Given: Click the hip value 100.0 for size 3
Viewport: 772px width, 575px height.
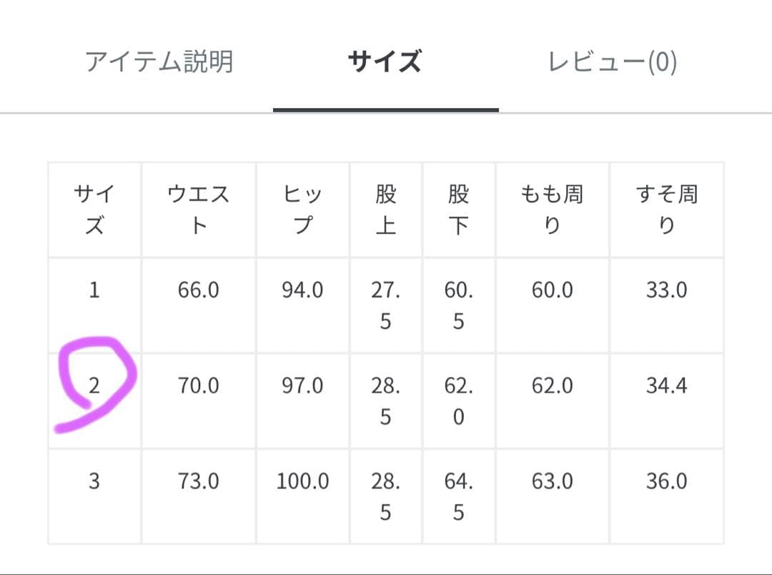Looking at the screenshot, I should (x=302, y=481).
